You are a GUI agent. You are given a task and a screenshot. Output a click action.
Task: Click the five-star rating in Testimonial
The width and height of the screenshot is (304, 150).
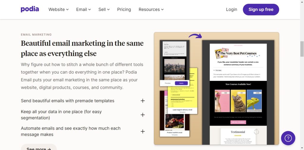[238, 136]
